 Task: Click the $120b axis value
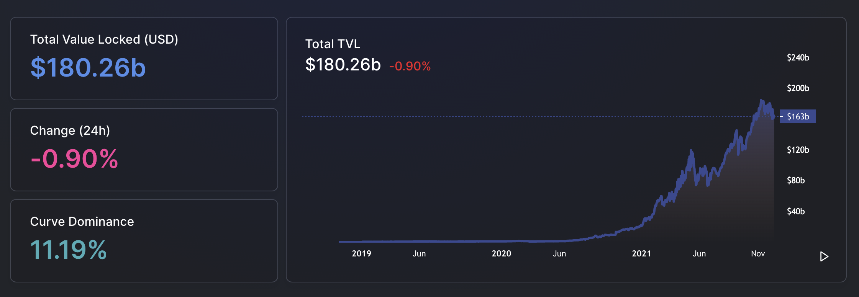(797, 150)
